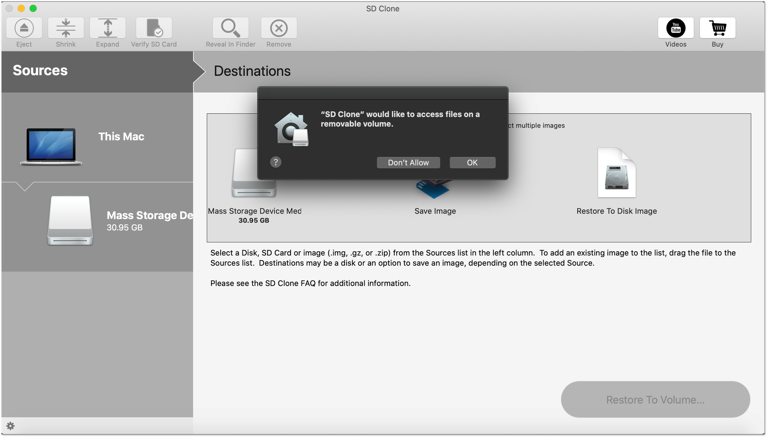The image size is (767, 437).
Task: Choose Mass Storage Device Med destination
Action: click(x=254, y=186)
